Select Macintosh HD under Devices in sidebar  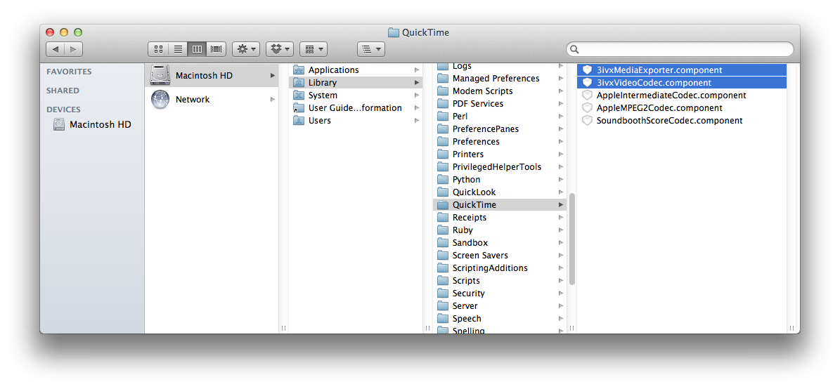coord(100,124)
